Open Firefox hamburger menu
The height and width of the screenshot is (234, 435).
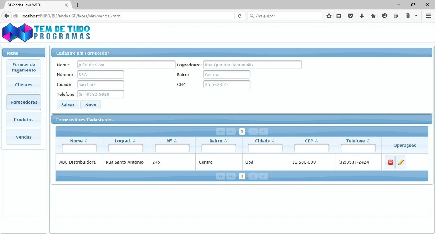coord(428,16)
